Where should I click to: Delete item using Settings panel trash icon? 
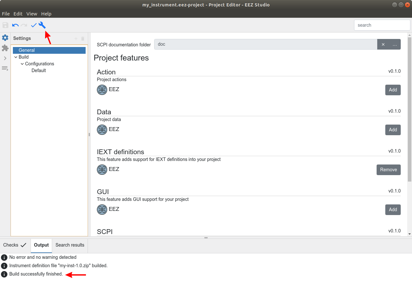[x=83, y=38]
